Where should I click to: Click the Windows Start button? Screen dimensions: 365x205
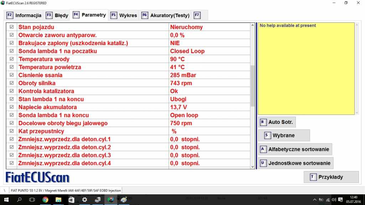(x=6, y=200)
